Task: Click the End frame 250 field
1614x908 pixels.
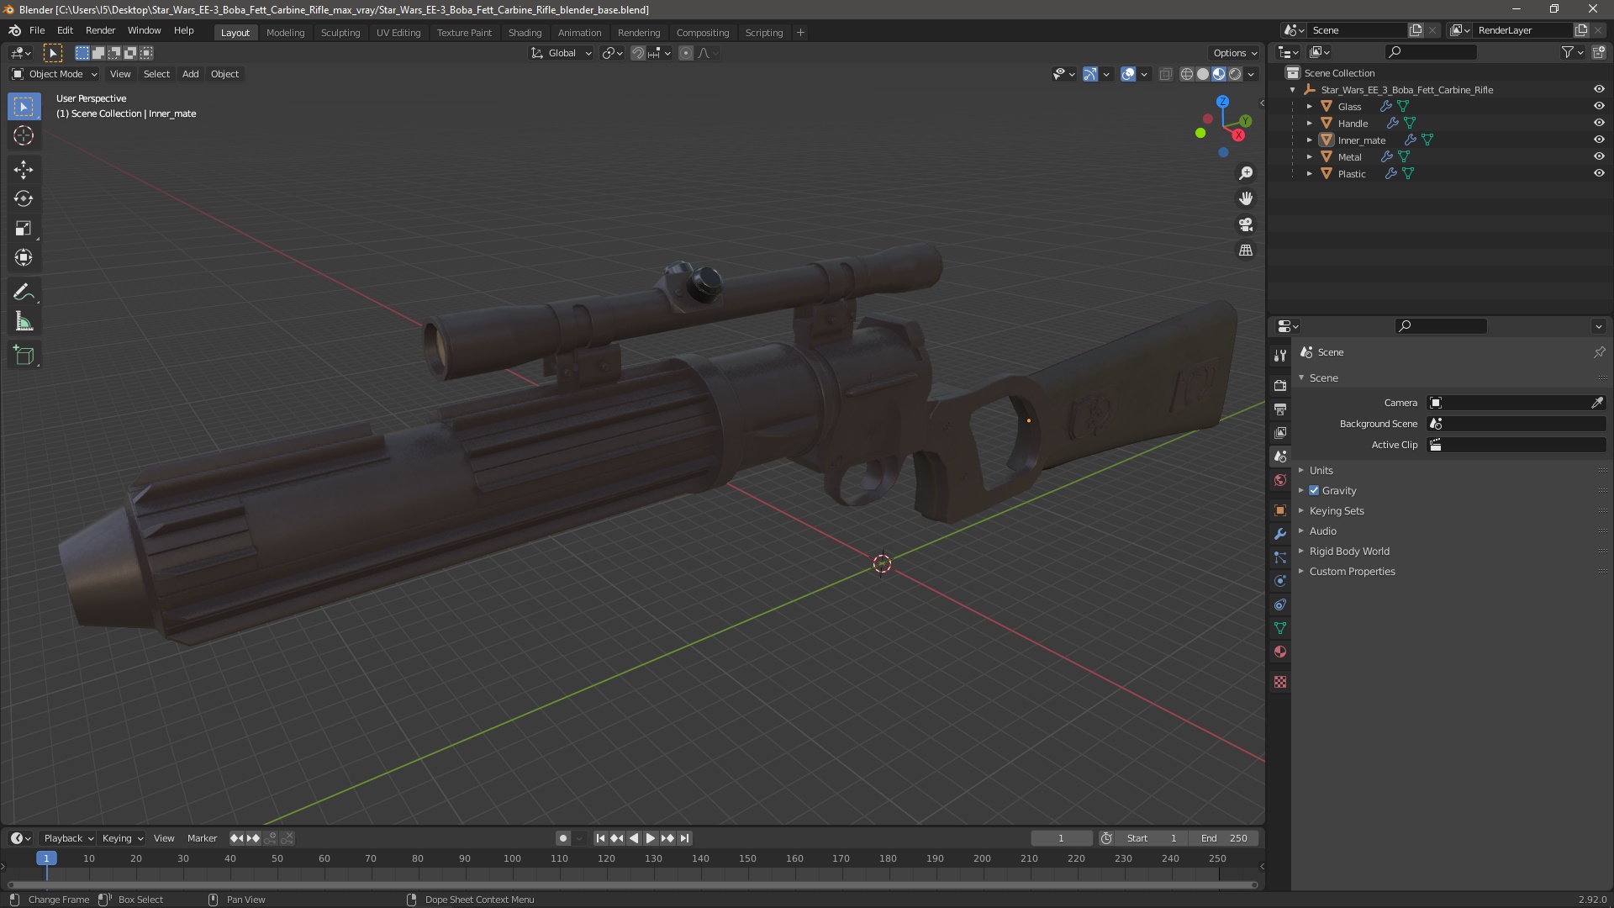Action: 1224,838
